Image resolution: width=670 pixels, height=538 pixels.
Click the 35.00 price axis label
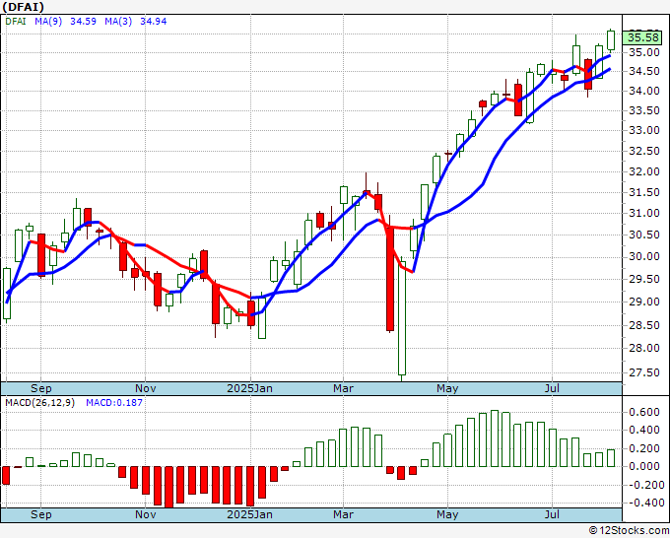tap(644, 52)
